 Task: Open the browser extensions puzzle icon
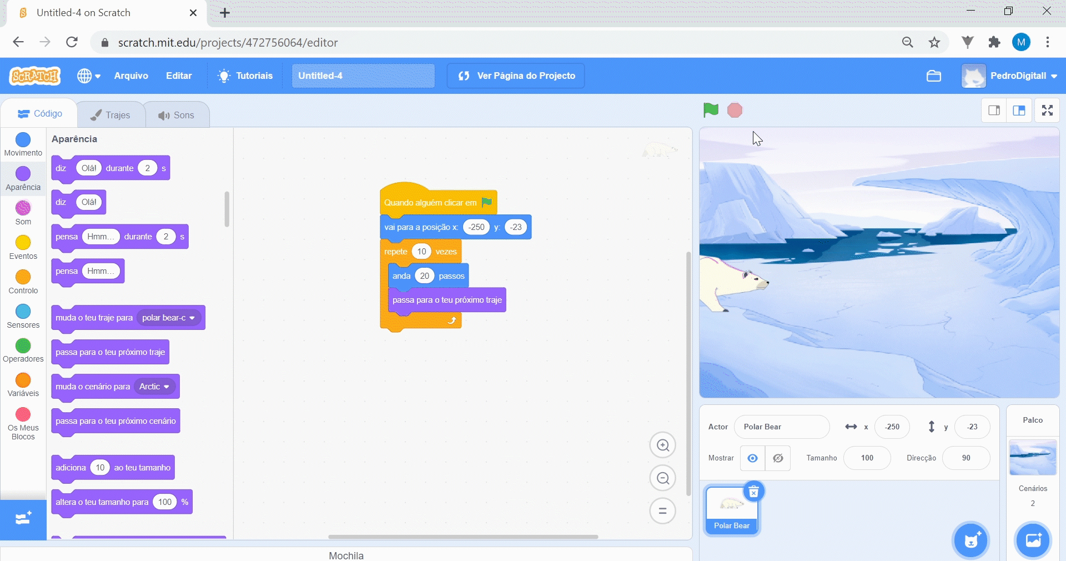tap(994, 42)
